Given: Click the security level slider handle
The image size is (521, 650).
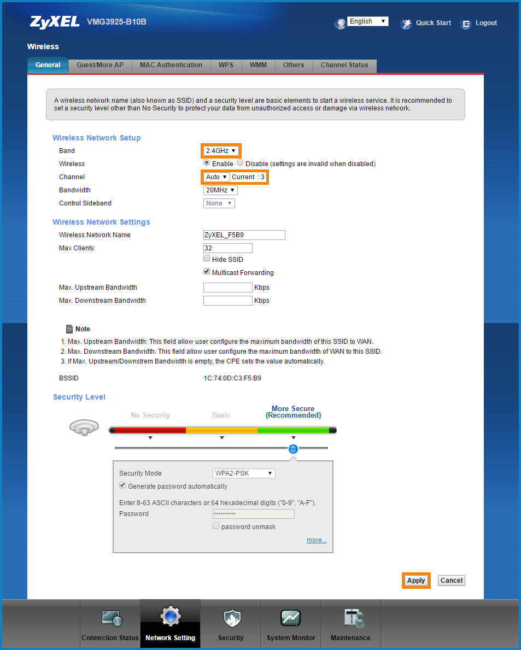Looking at the screenshot, I should (294, 449).
